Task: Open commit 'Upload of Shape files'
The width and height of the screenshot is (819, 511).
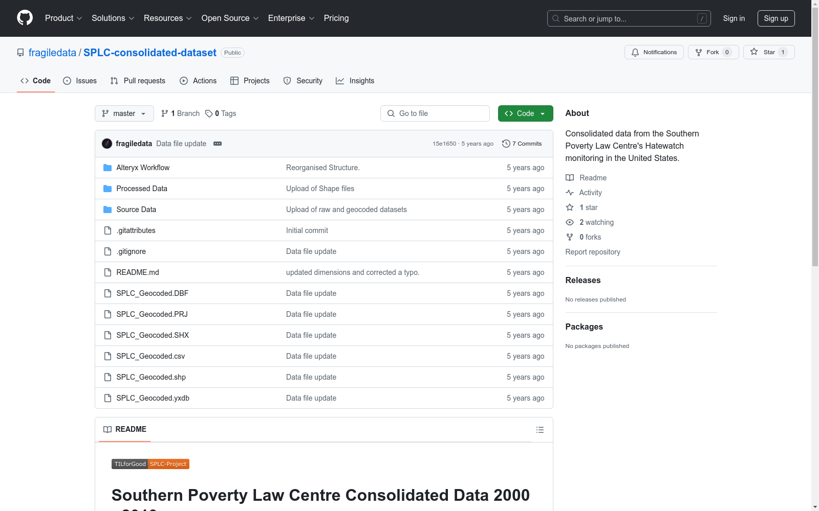Action: 320,189
